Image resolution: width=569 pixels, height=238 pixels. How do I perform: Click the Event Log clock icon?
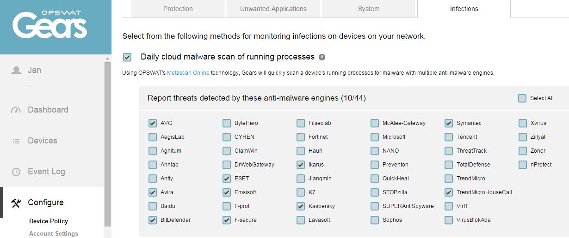pyautogui.click(x=16, y=172)
